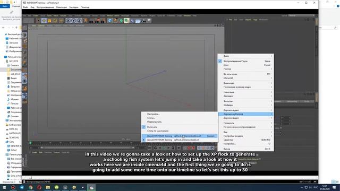This screenshot has width=340, height=191.
Task: Open the Навигация menu in the player menu bar
Action: pyautogui.click(x=62, y=7)
